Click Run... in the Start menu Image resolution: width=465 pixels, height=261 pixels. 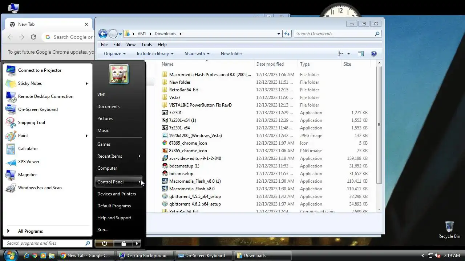(103, 230)
